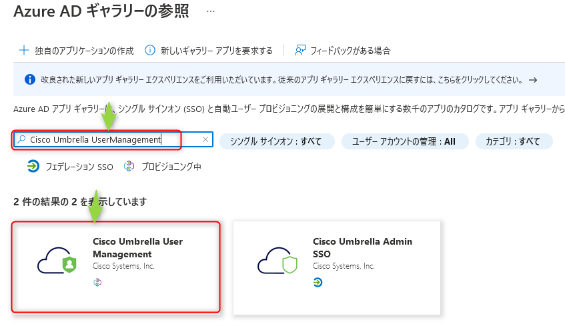This screenshot has width=565, height=328.
Task: Click inside the Cisco Umbrella UserManagement search field
Action: (113, 140)
